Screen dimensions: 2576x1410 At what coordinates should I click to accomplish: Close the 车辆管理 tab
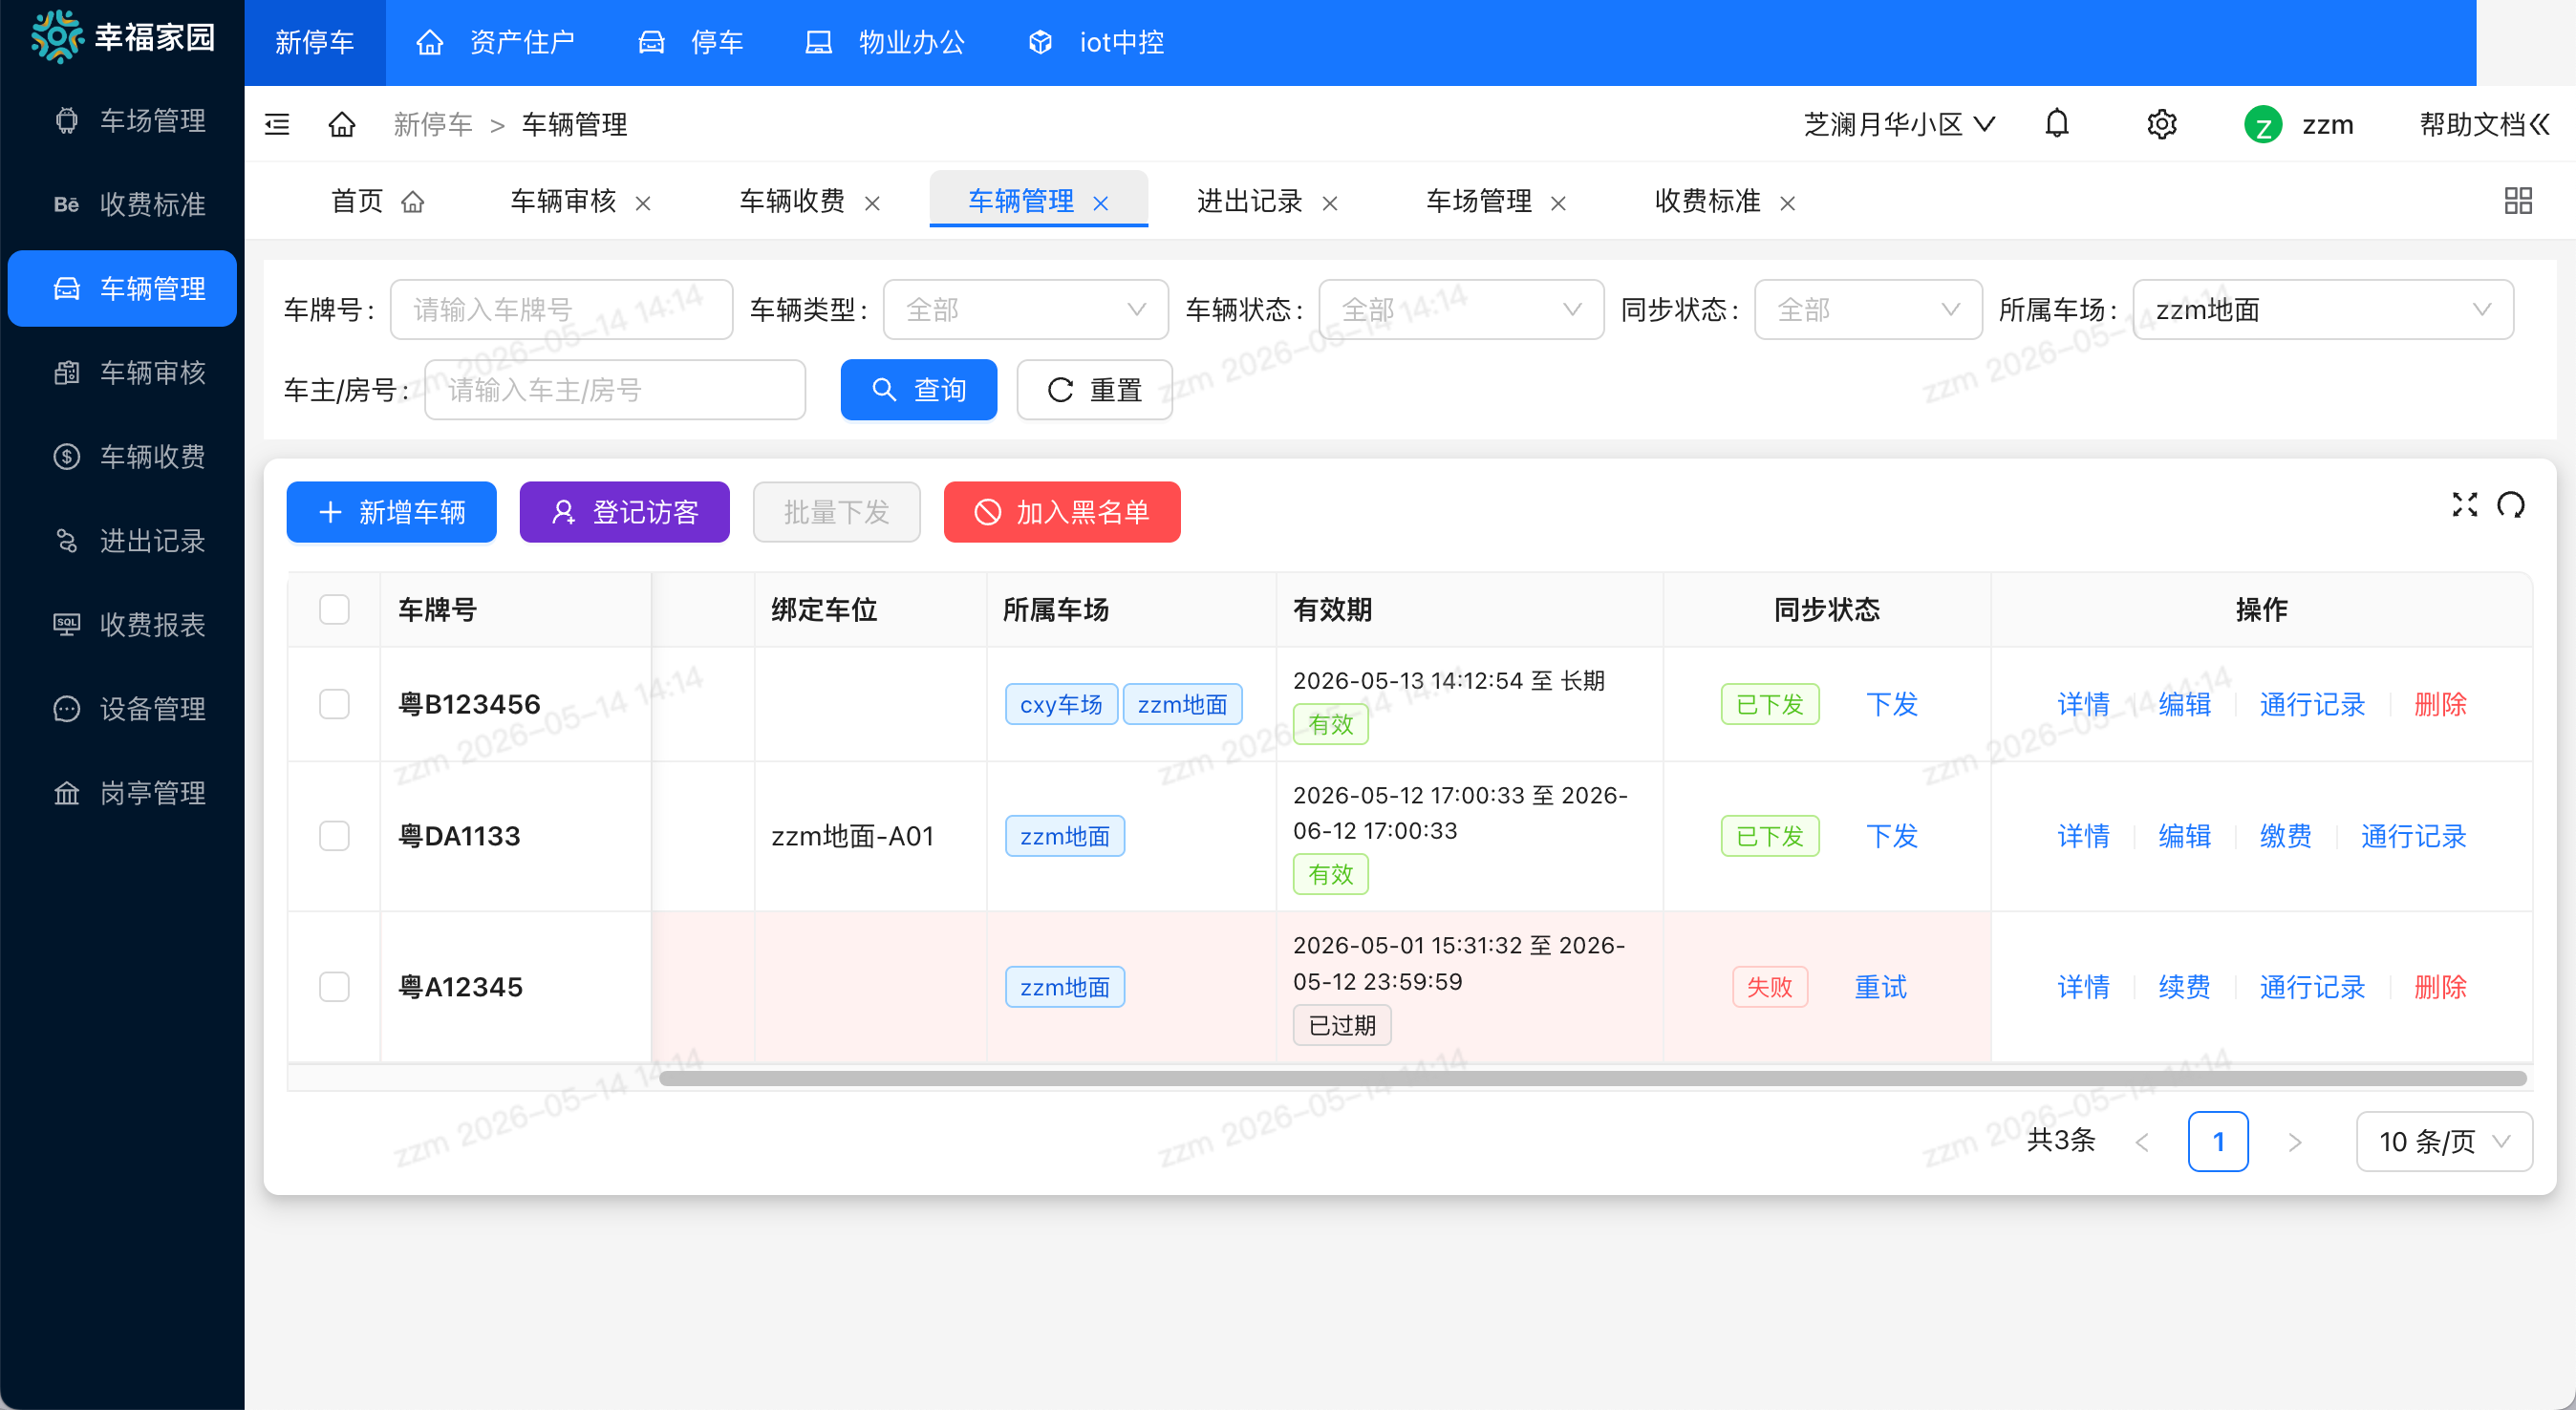(1101, 203)
